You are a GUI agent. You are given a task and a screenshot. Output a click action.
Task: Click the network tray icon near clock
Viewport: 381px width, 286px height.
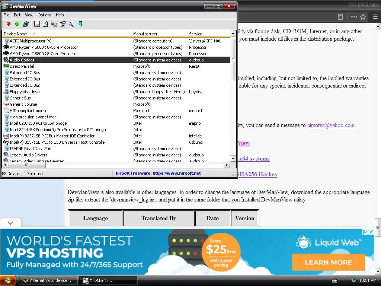(353, 280)
